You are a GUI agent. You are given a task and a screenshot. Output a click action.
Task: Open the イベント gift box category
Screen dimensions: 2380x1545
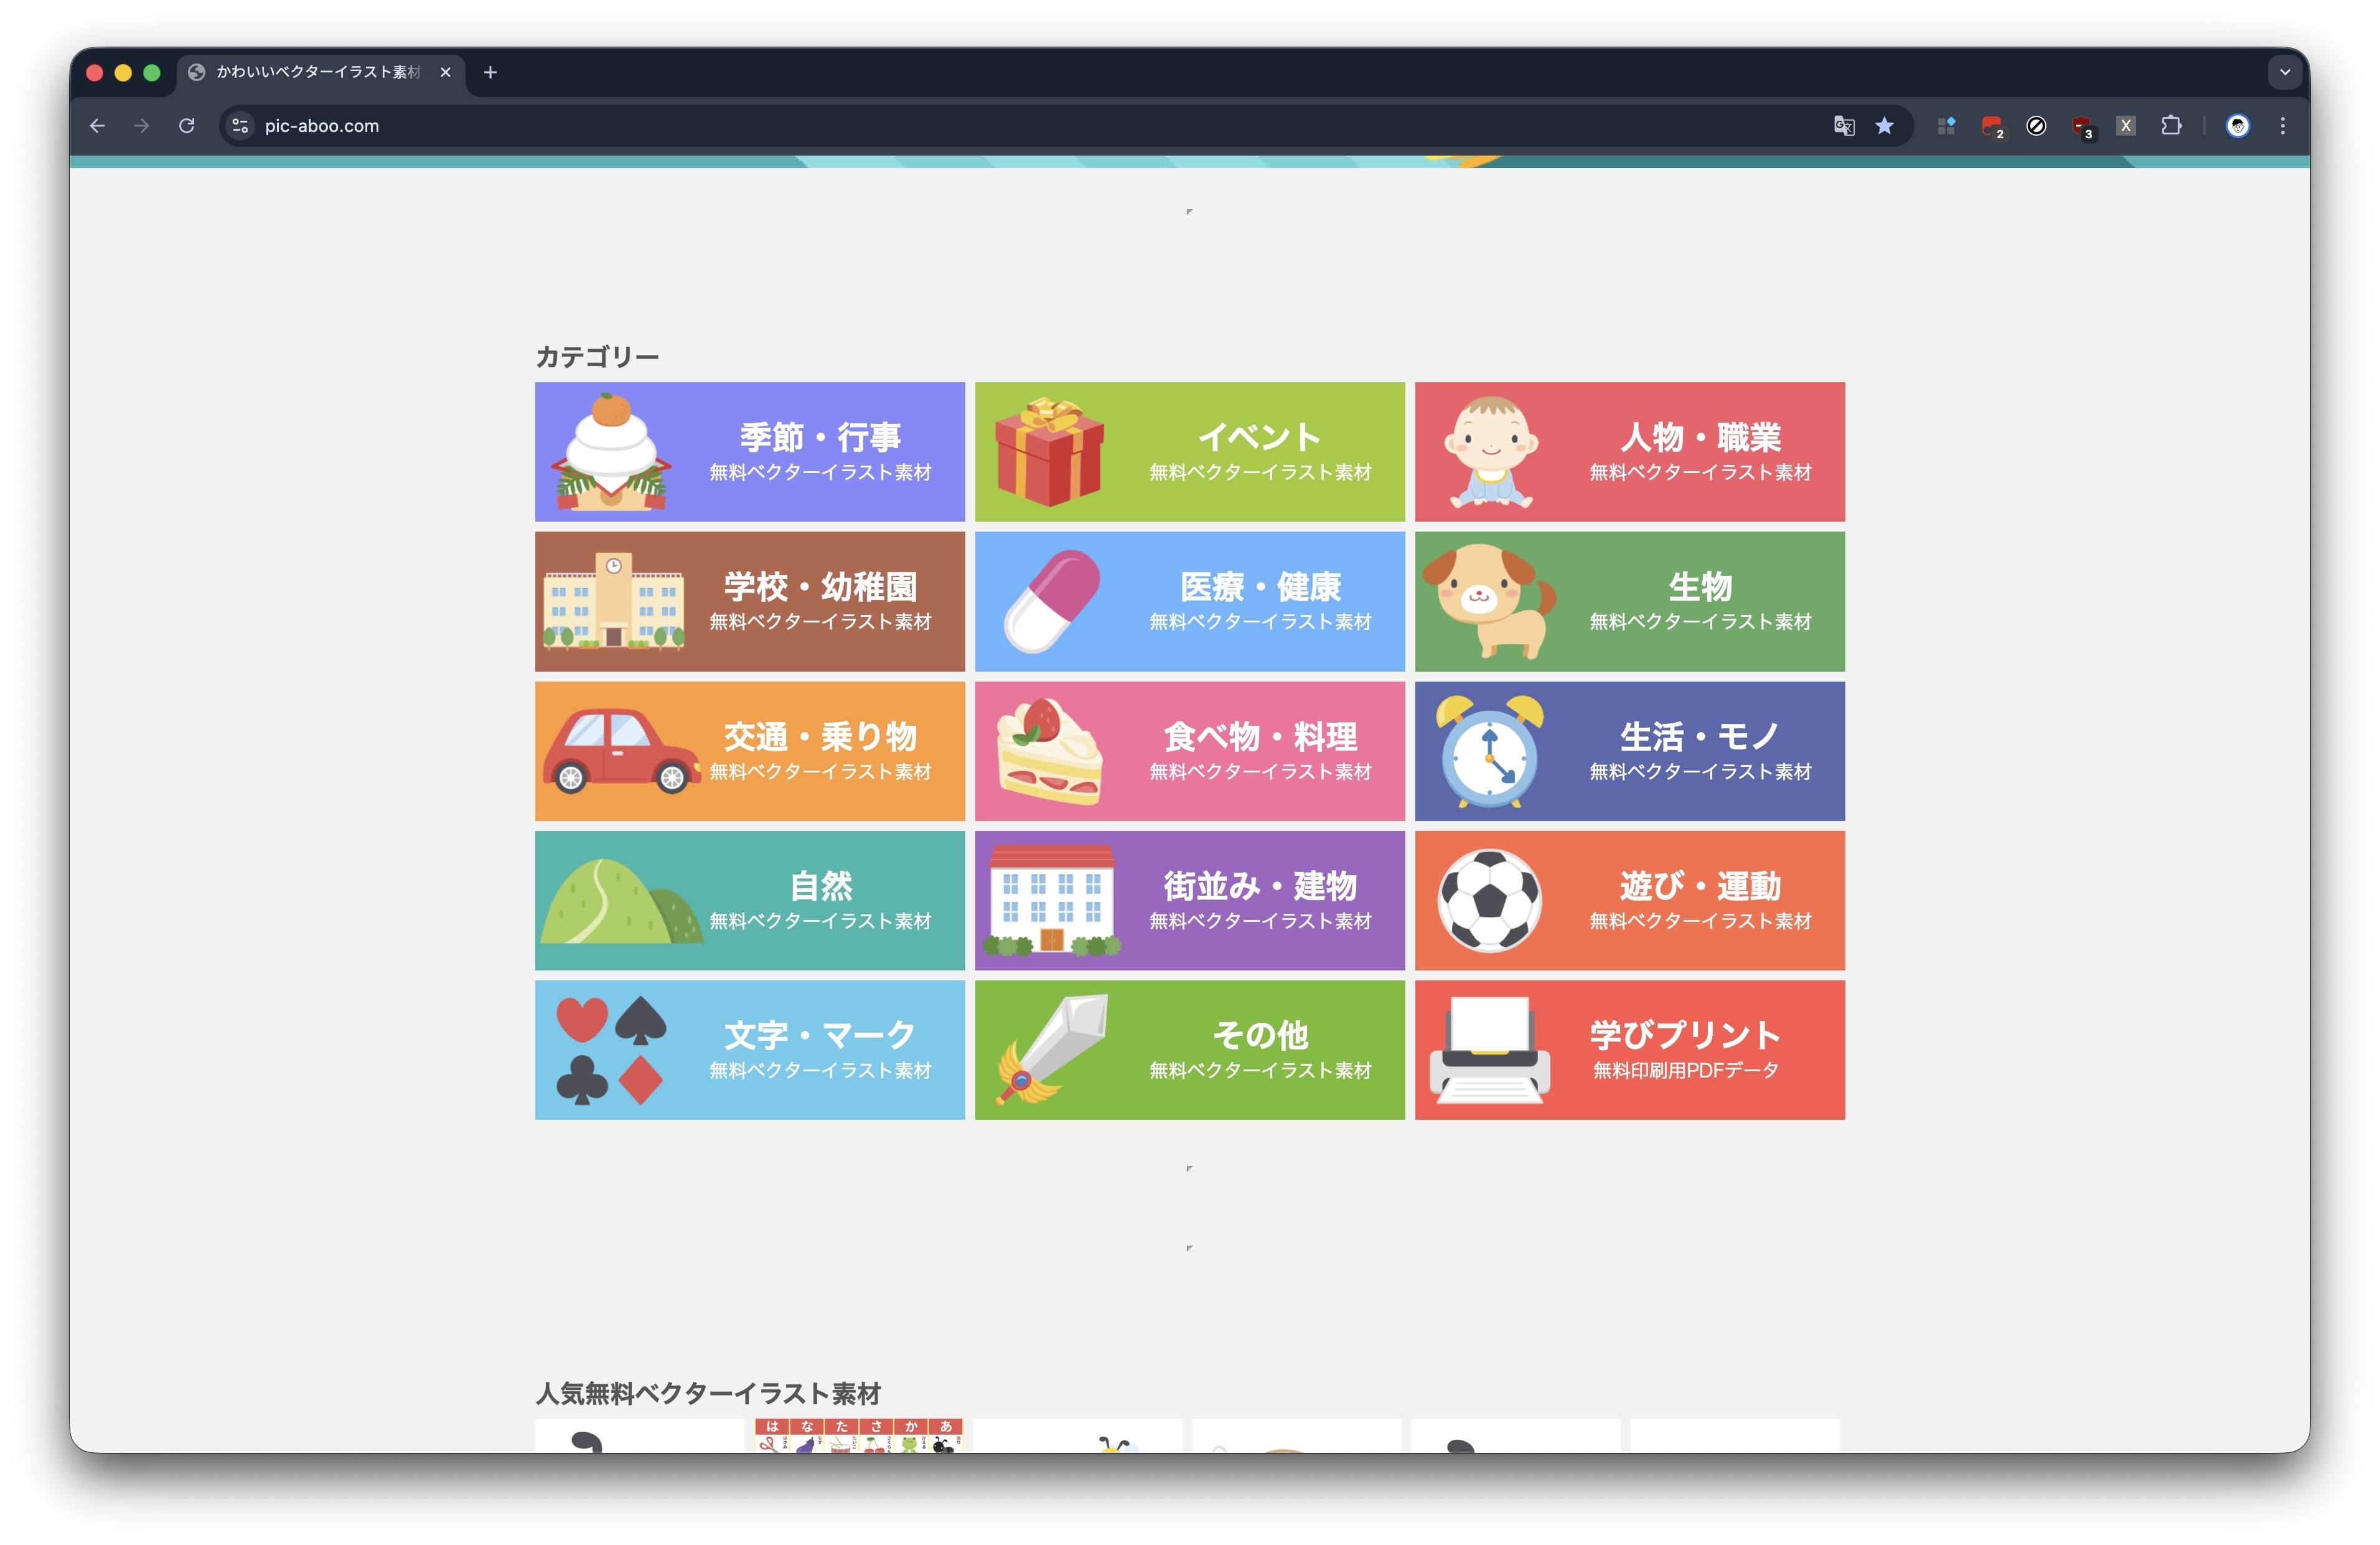(x=1189, y=451)
